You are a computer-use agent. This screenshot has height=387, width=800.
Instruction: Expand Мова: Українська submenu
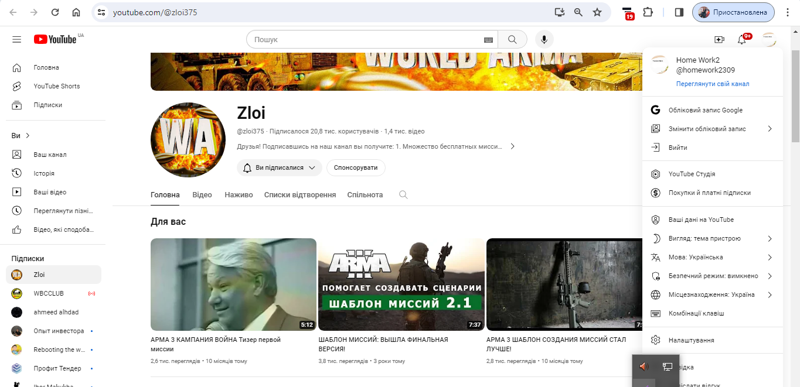coord(713,257)
